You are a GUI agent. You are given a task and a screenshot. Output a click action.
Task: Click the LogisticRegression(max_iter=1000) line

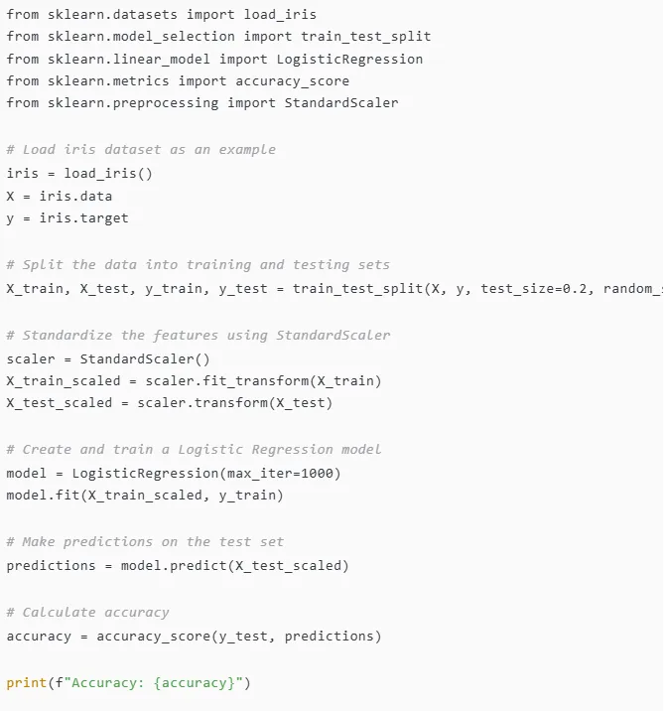pos(174,474)
